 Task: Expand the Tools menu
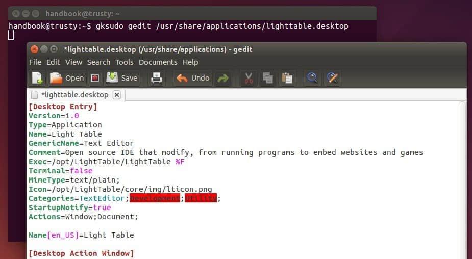click(x=124, y=62)
